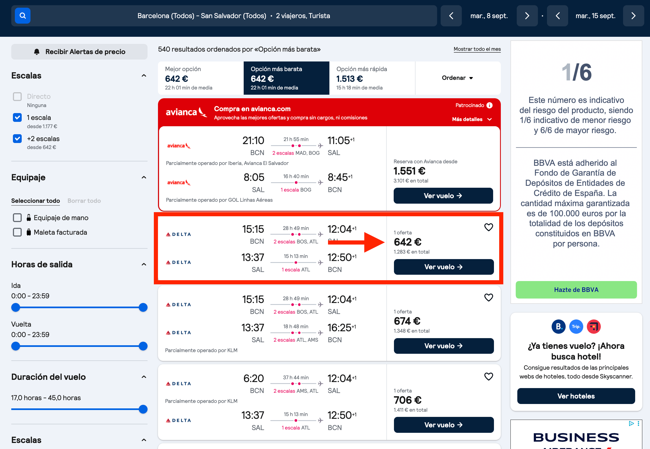This screenshot has height=449, width=650.
Task: Click the Trip. round icon
Action: point(576,327)
